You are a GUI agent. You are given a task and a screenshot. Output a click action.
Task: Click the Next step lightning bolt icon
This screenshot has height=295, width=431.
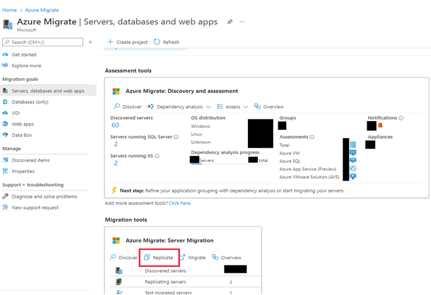(114, 190)
